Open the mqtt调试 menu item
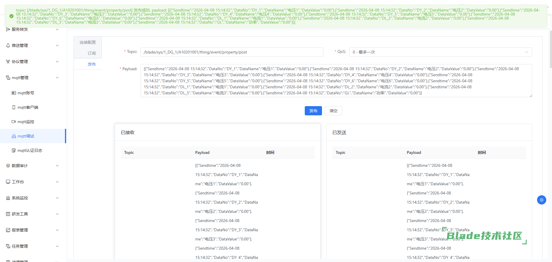The height and width of the screenshot is (262, 552). coord(26,136)
